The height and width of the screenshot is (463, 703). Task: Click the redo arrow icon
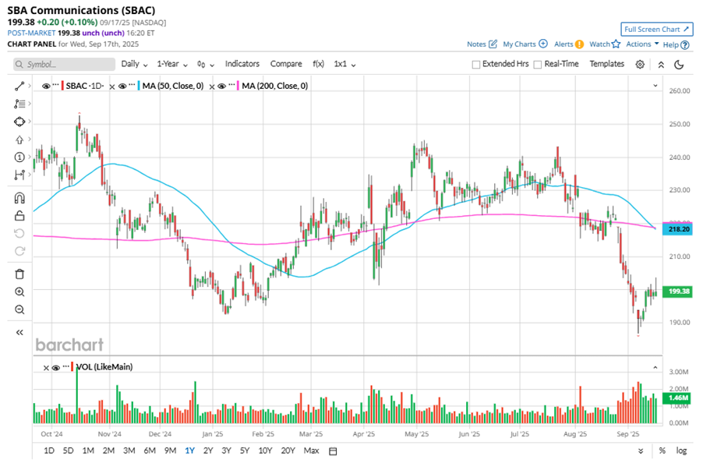[x=19, y=251]
